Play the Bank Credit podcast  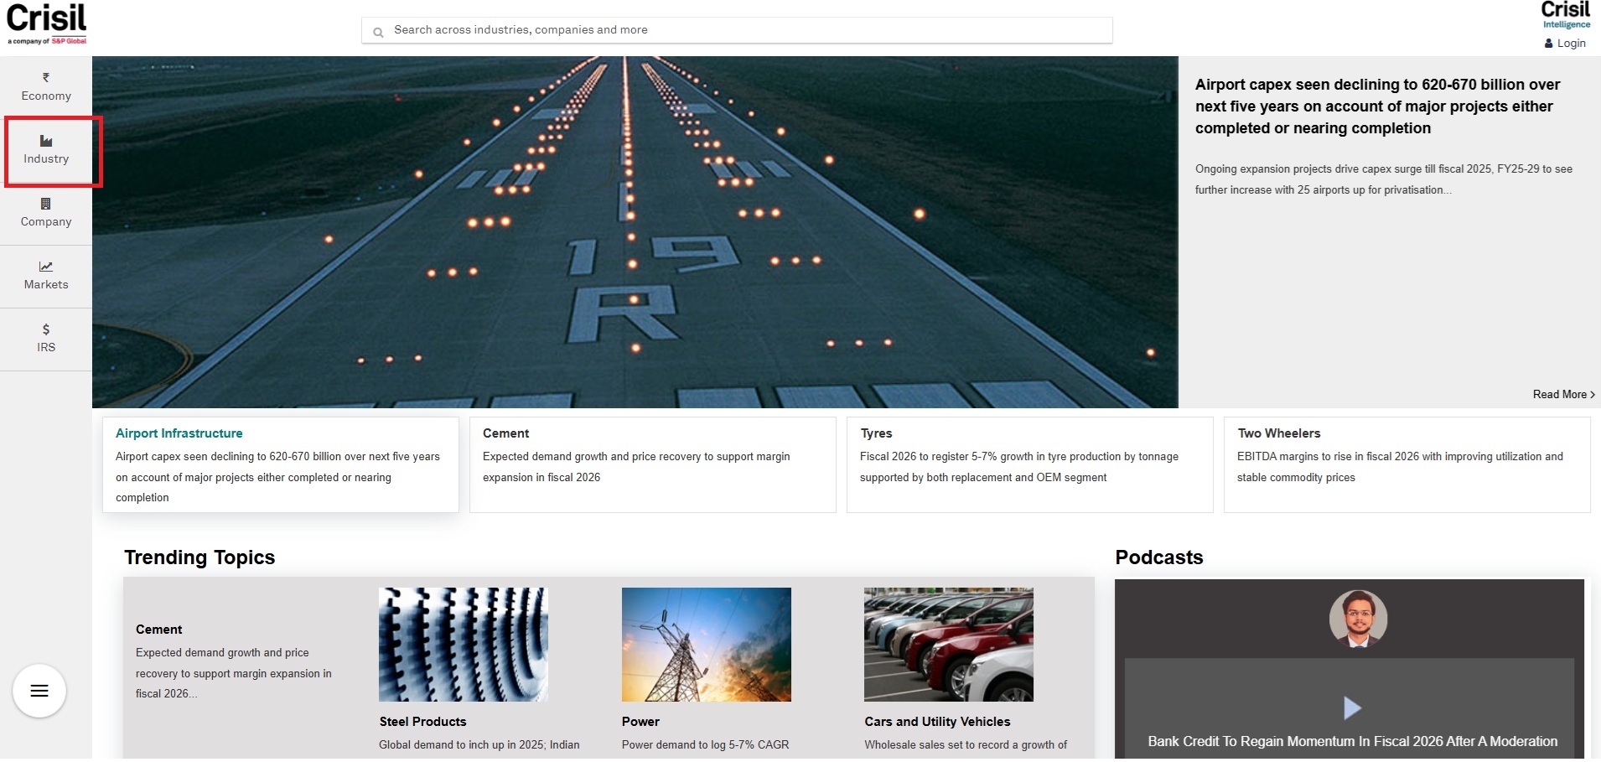(x=1351, y=708)
